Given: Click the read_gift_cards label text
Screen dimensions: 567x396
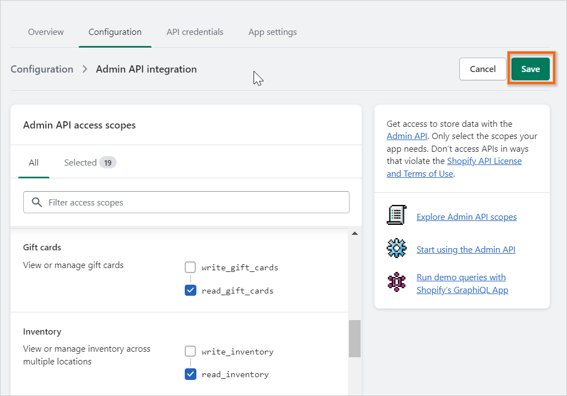Looking at the screenshot, I should (237, 291).
